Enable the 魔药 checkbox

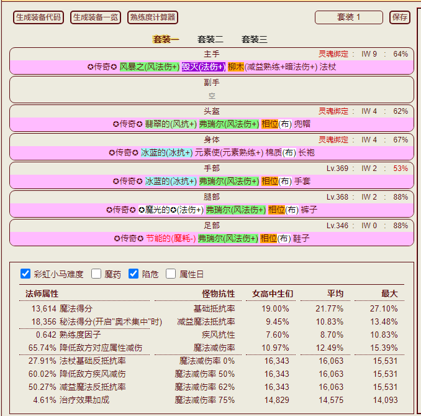click(96, 274)
